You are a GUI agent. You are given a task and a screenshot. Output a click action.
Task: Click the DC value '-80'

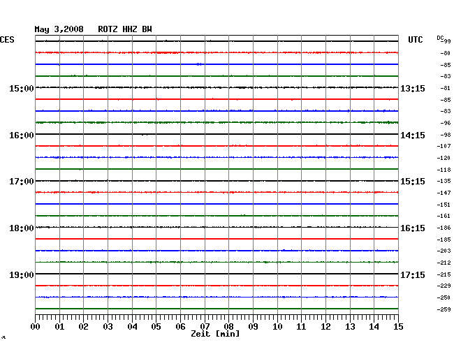[x=445, y=53]
